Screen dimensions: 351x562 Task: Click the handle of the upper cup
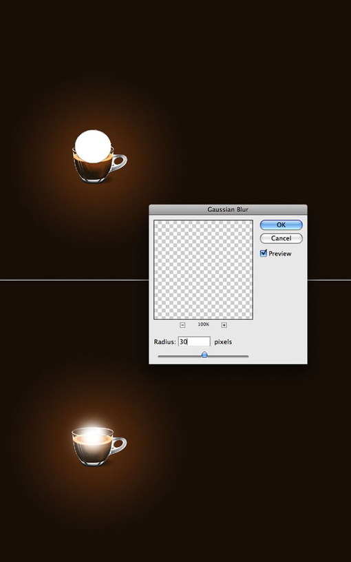coord(119,162)
